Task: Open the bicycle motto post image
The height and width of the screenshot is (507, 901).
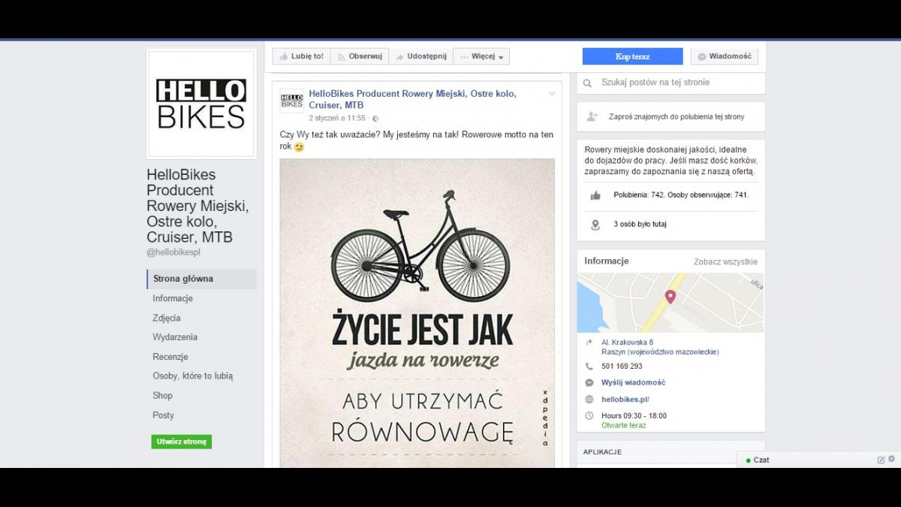Action: pos(417,313)
